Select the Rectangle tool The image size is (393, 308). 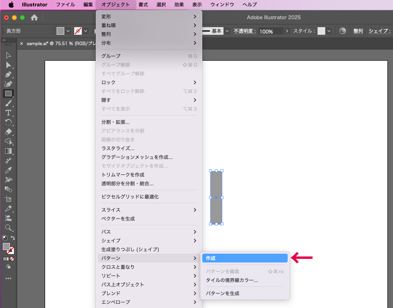(8, 93)
